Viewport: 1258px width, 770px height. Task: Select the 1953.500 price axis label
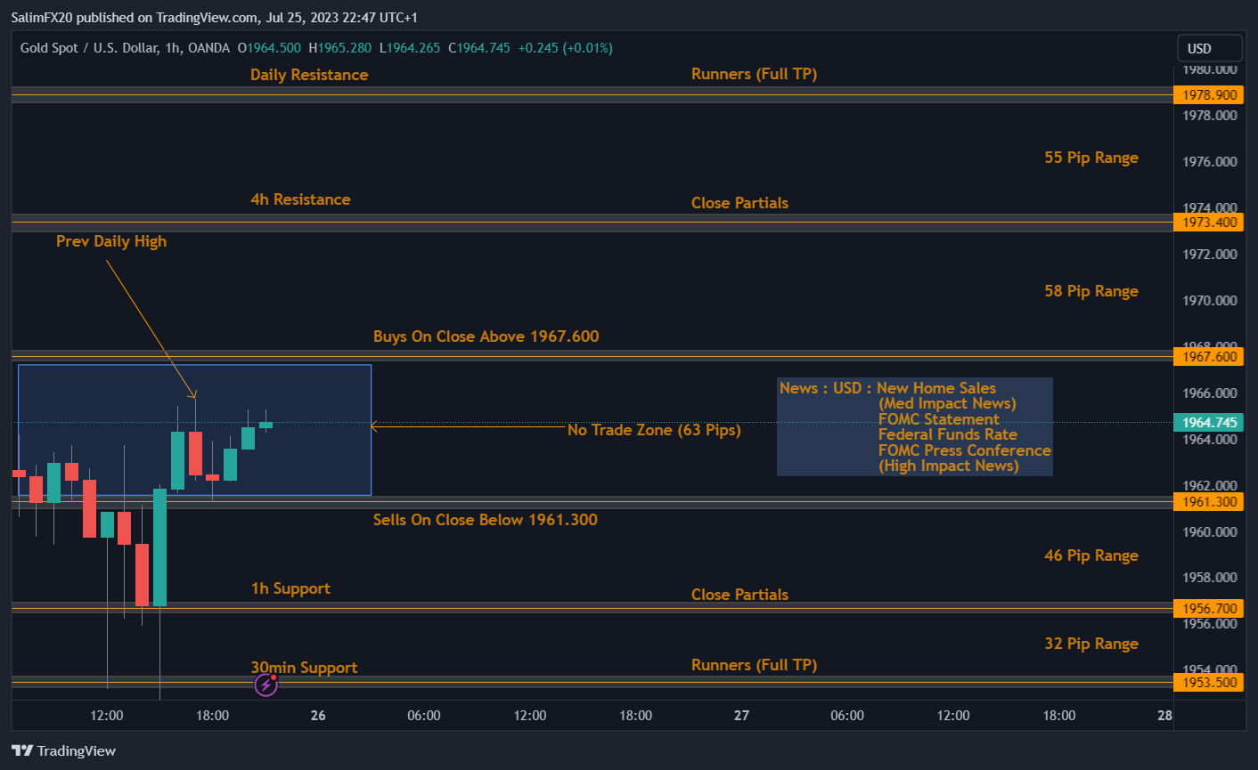click(x=1209, y=683)
